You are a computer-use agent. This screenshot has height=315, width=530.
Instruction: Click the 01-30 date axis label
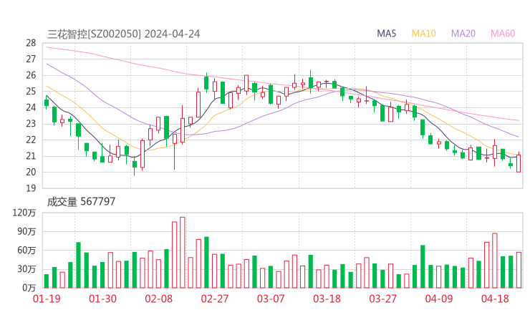102,299
